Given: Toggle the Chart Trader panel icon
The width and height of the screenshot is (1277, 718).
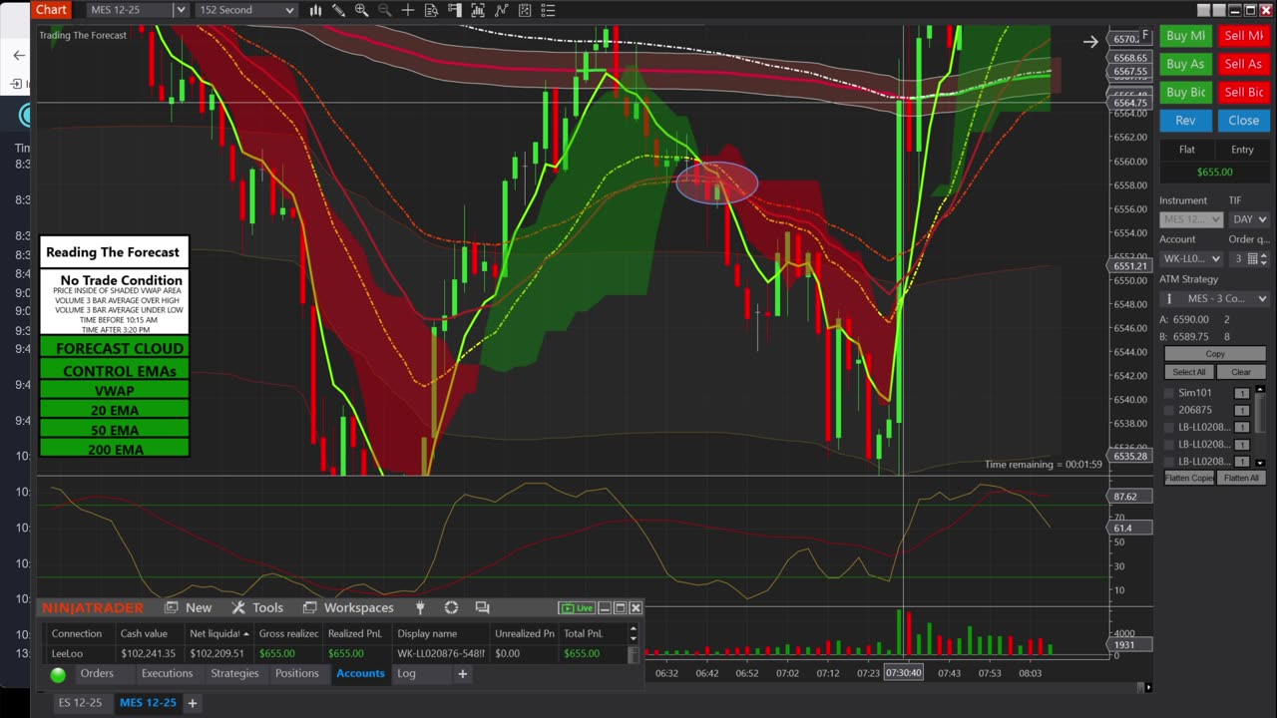Looking at the screenshot, I should tap(454, 10).
